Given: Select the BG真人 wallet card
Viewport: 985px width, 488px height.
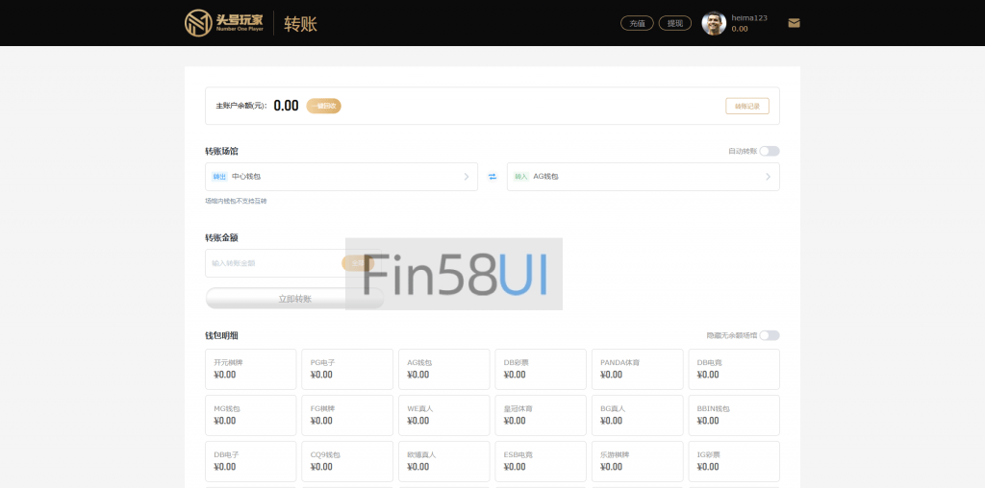Looking at the screenshot, I should (x=638, y=415).
